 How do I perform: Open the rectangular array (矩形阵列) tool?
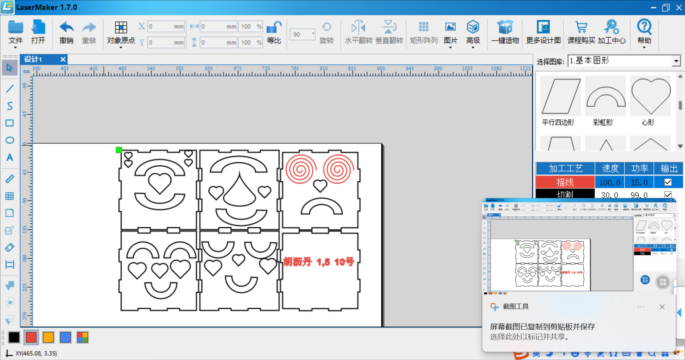(423, 27)
